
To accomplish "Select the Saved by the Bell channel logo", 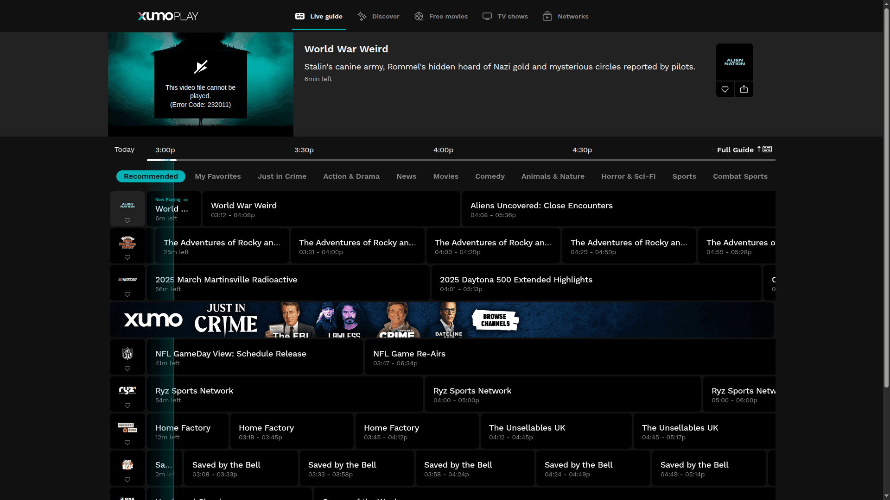I will tap(127, 464).
